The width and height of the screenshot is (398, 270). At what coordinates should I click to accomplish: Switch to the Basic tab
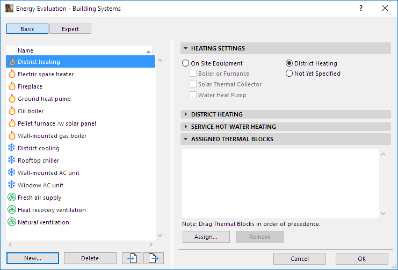27,29
